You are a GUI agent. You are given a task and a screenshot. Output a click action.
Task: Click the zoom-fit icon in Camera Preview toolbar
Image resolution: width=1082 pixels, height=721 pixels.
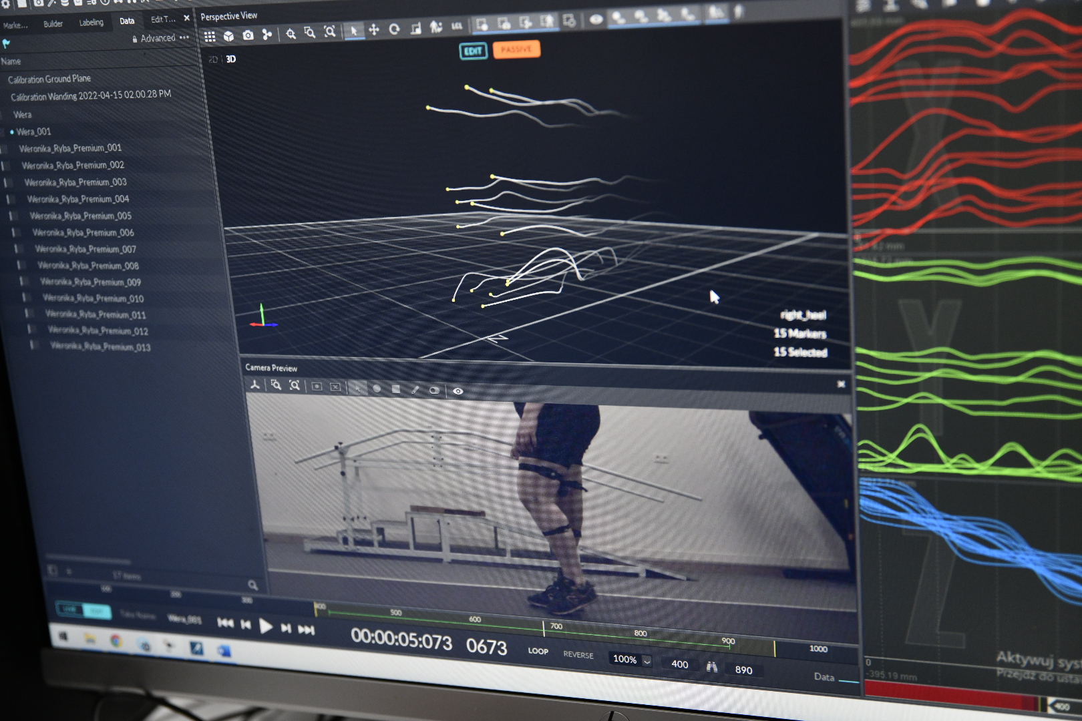[x=295, y=386]
